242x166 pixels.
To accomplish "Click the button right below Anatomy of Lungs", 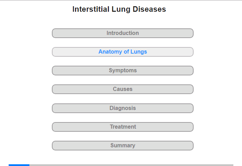I will pyautogui.click(x=123, y=71).
